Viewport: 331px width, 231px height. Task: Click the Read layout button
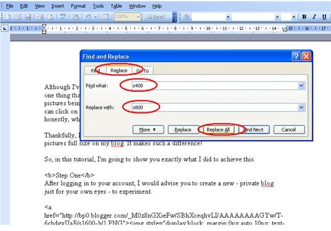155,17
